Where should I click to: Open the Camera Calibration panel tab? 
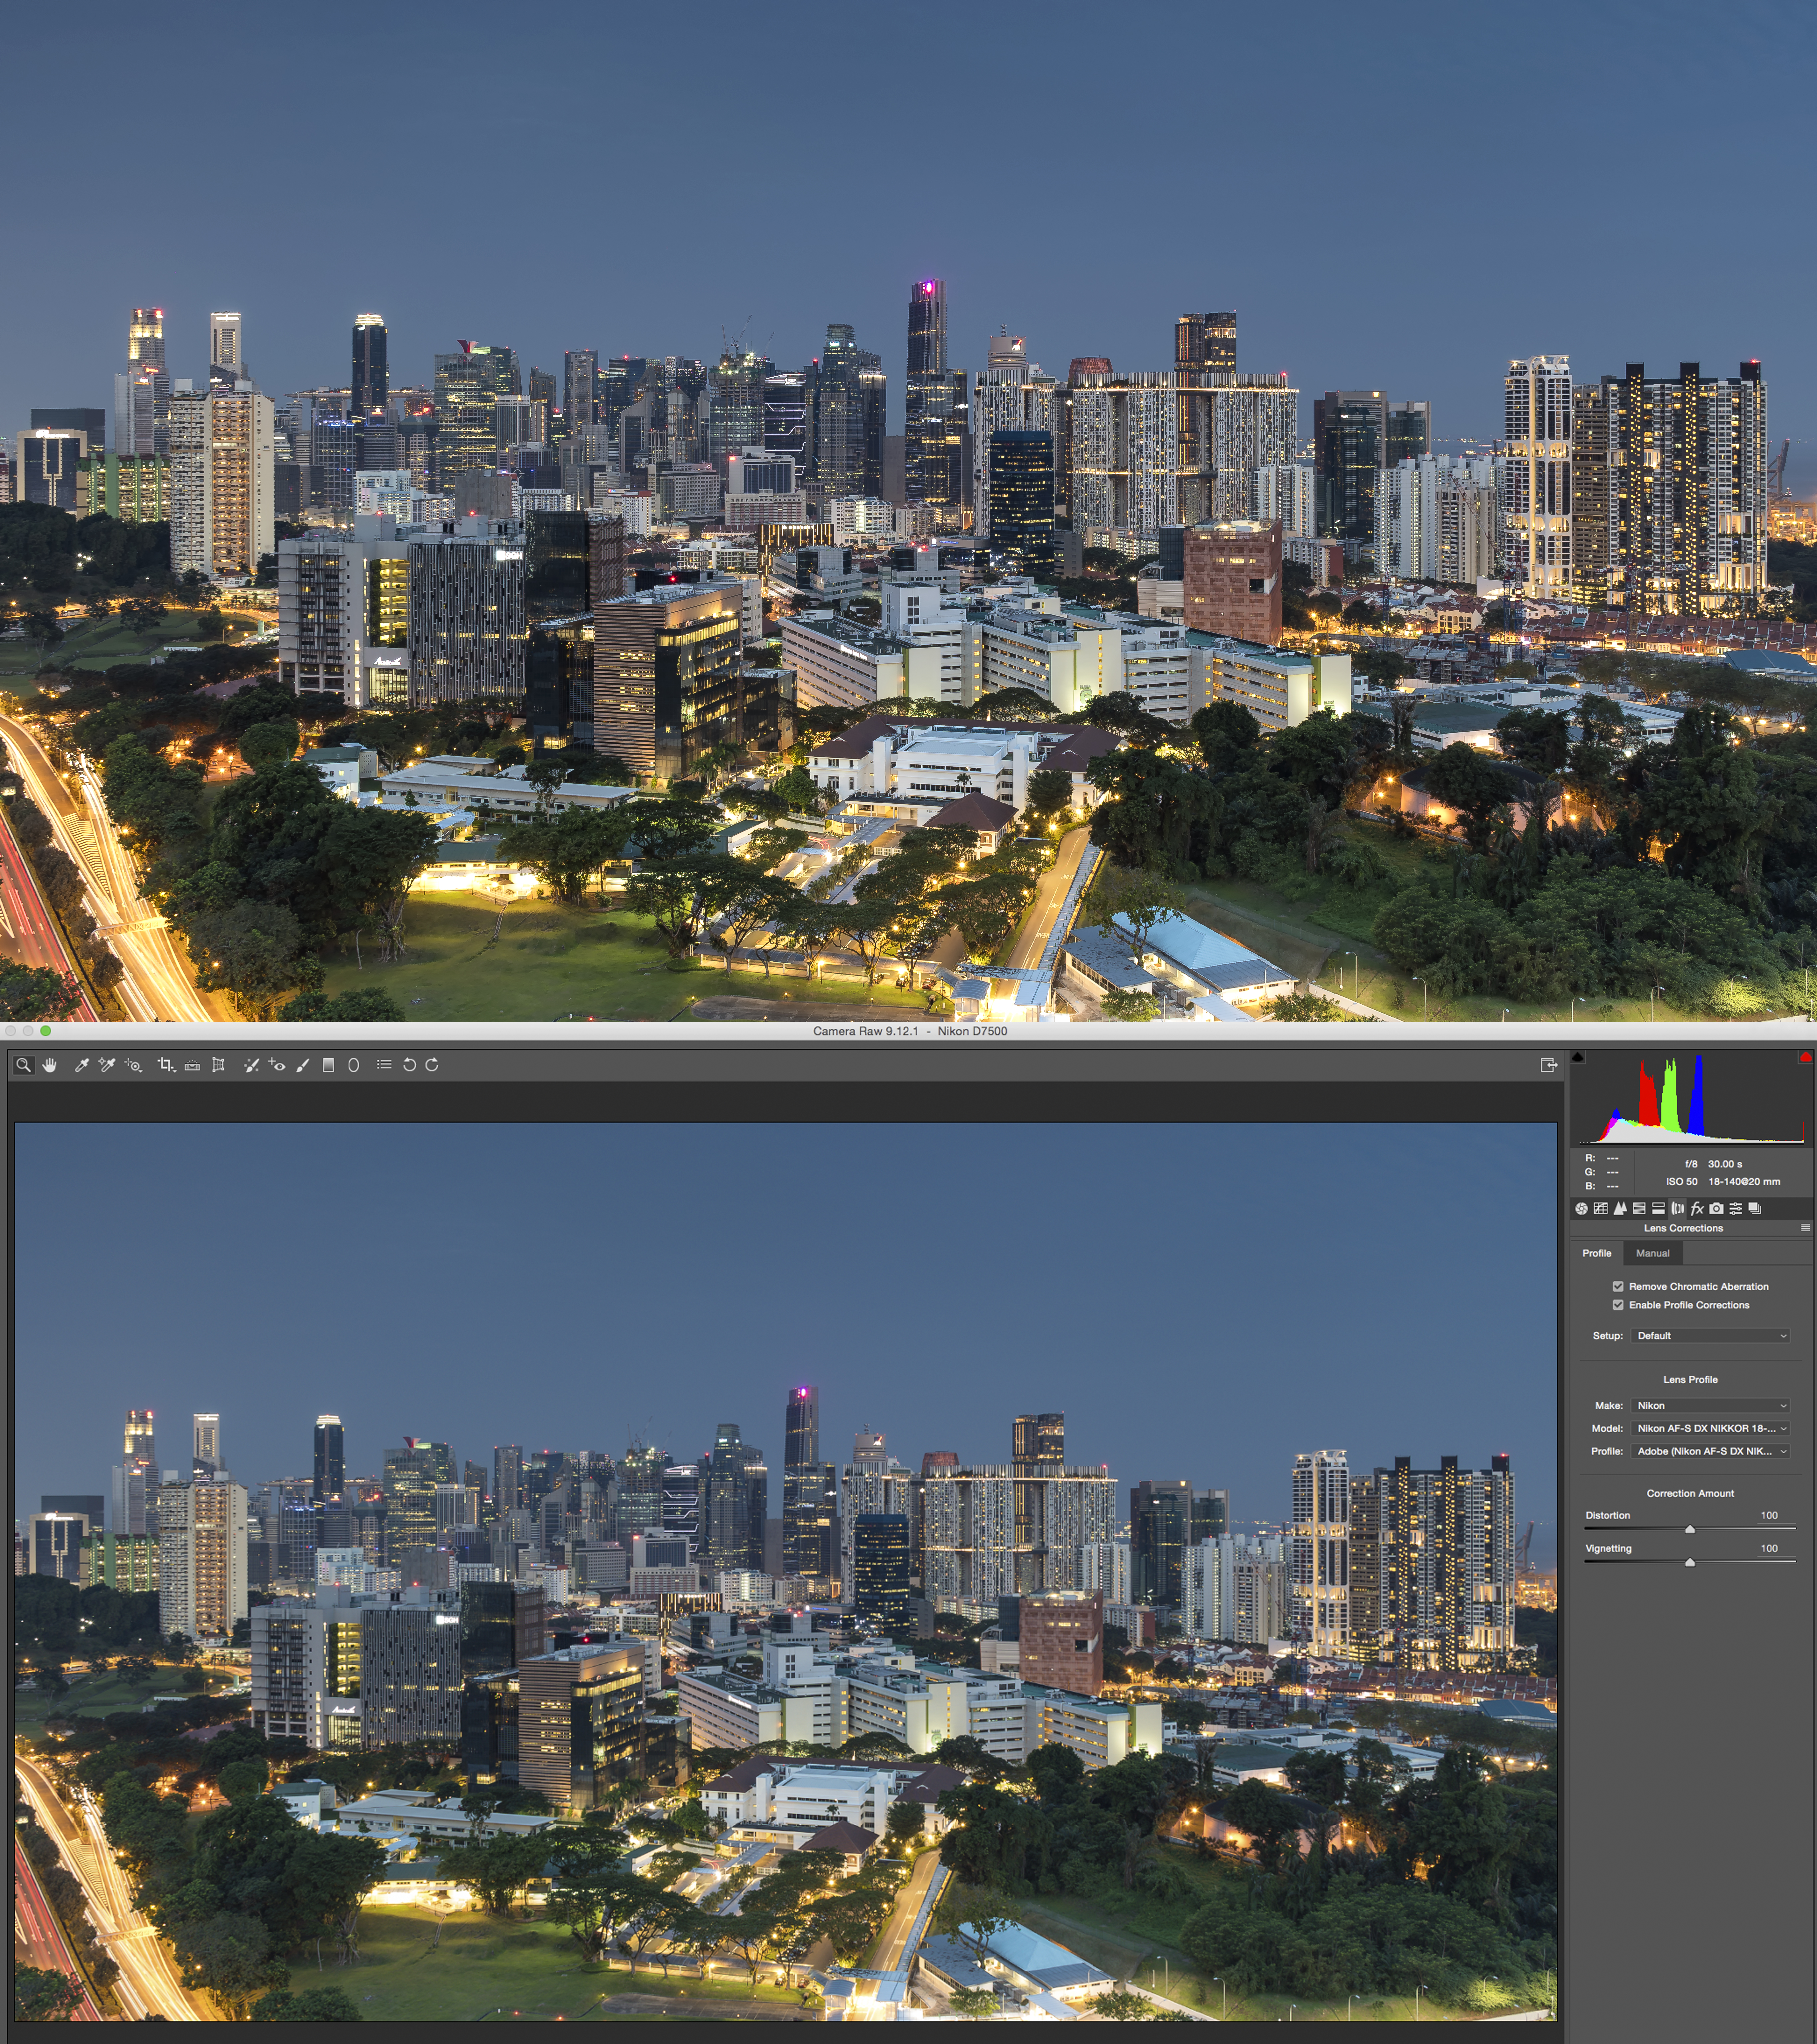[x=1716, y=1208]
